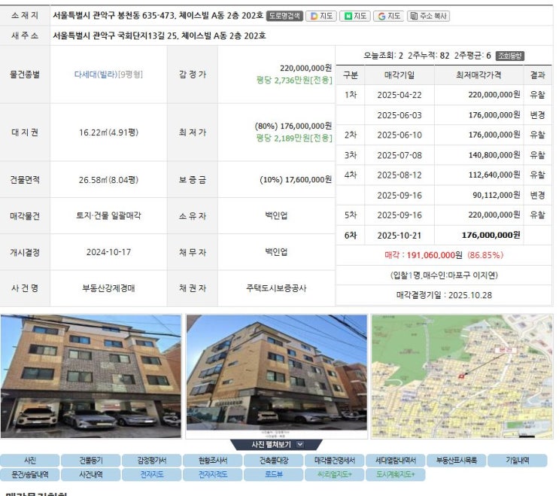Click the case name 부동산강제경매
Image resolution: width=559 pixels, height=496 pixels.
(109, 288)
